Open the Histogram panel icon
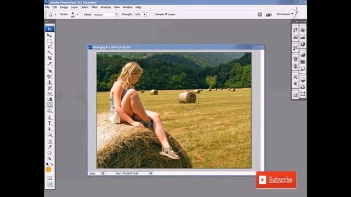This screenshot has width=351, height=197. point(303,37)
